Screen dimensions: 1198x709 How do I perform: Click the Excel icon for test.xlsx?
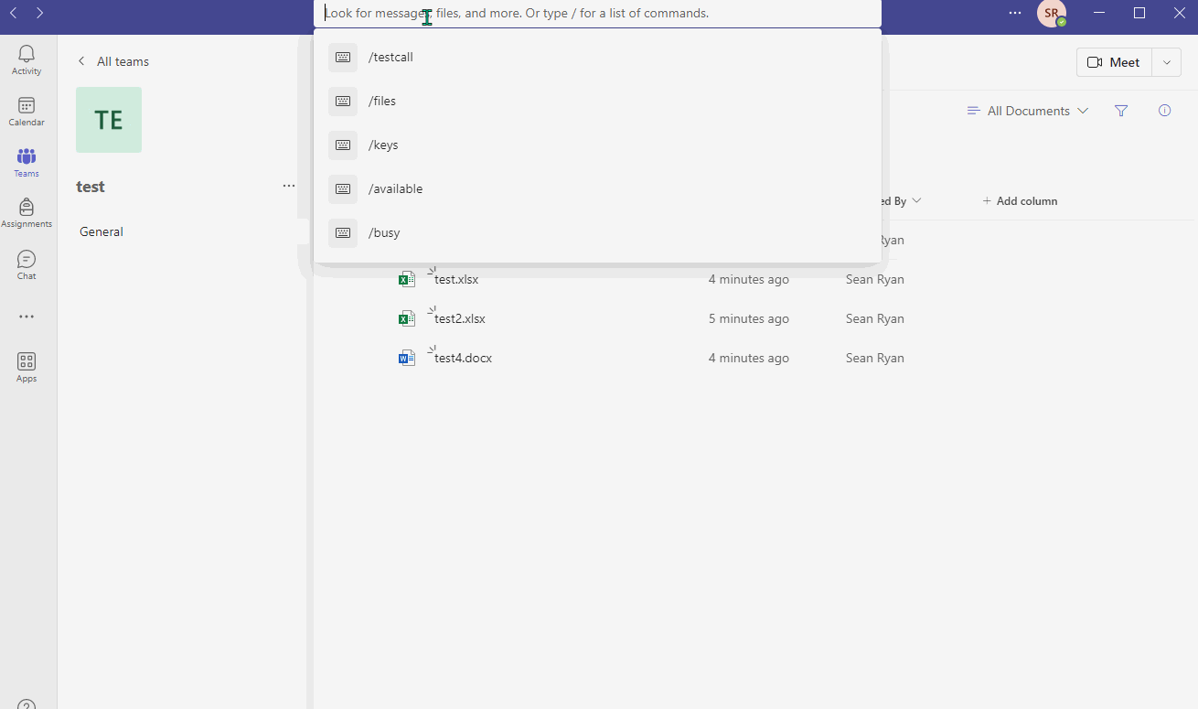pyautogui.click(x=407, y=279)
